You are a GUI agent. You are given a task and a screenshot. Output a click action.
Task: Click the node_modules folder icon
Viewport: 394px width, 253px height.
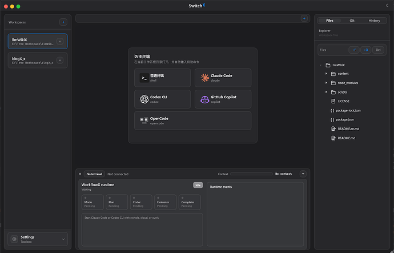[333, 83]
